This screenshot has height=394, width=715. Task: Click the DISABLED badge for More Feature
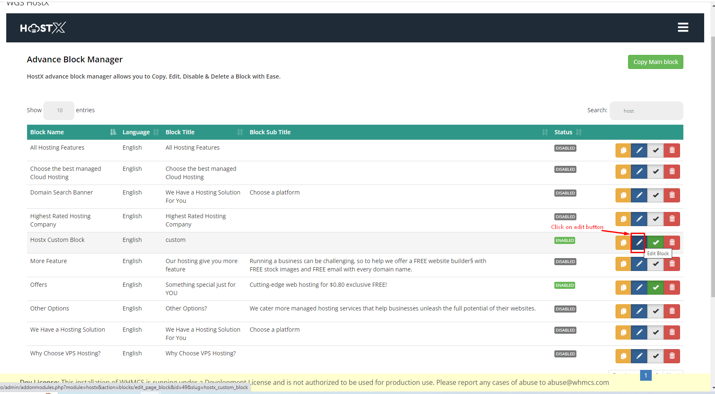[x=565, y=262]
